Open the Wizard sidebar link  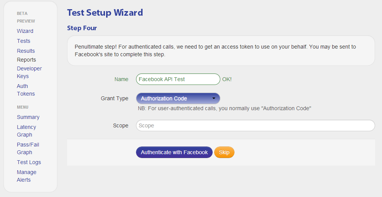tap(25, 31)
